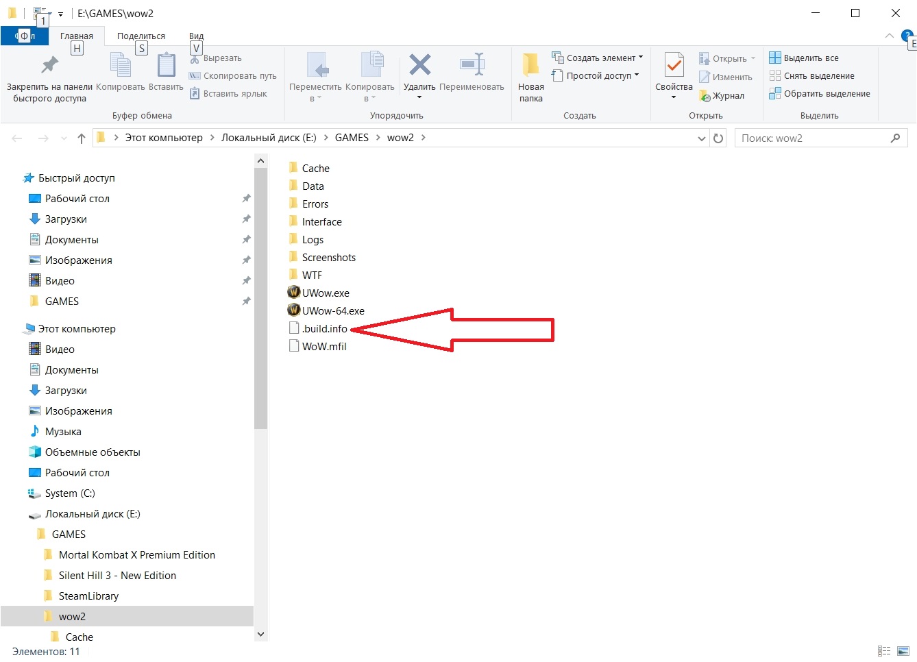917x662 pixels.
Task: Switch to details view layout button
Action: click(884, 651)
